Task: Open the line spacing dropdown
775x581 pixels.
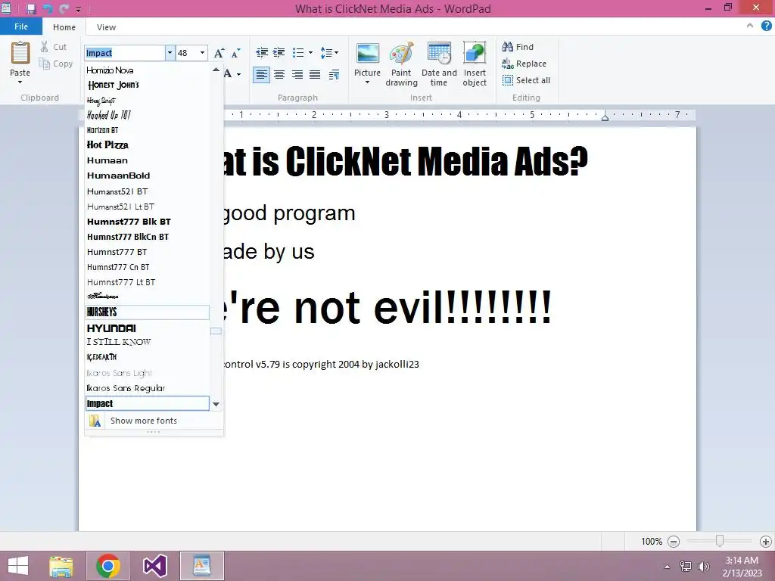Action: [329, 52]
